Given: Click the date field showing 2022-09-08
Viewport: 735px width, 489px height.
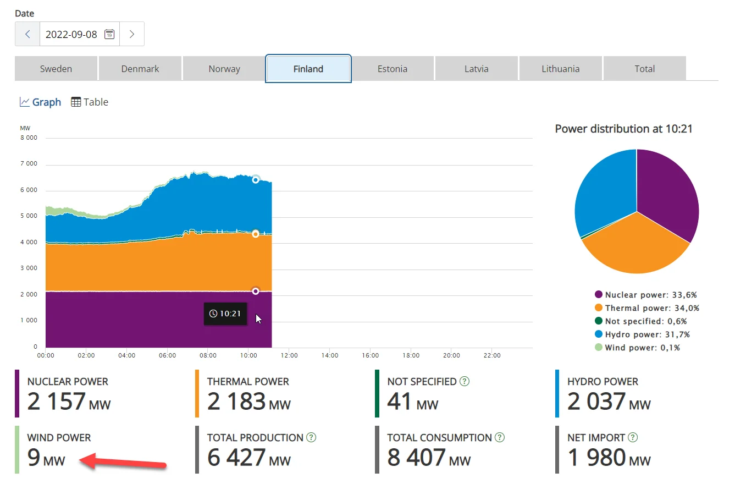Looking at the screenshot, I should 71,34.
